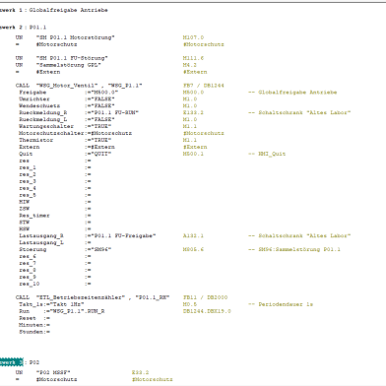Viewport: 386px width, 386px height.
Task: Select the Quit parameter name
Action: click(x=26, y=154)
